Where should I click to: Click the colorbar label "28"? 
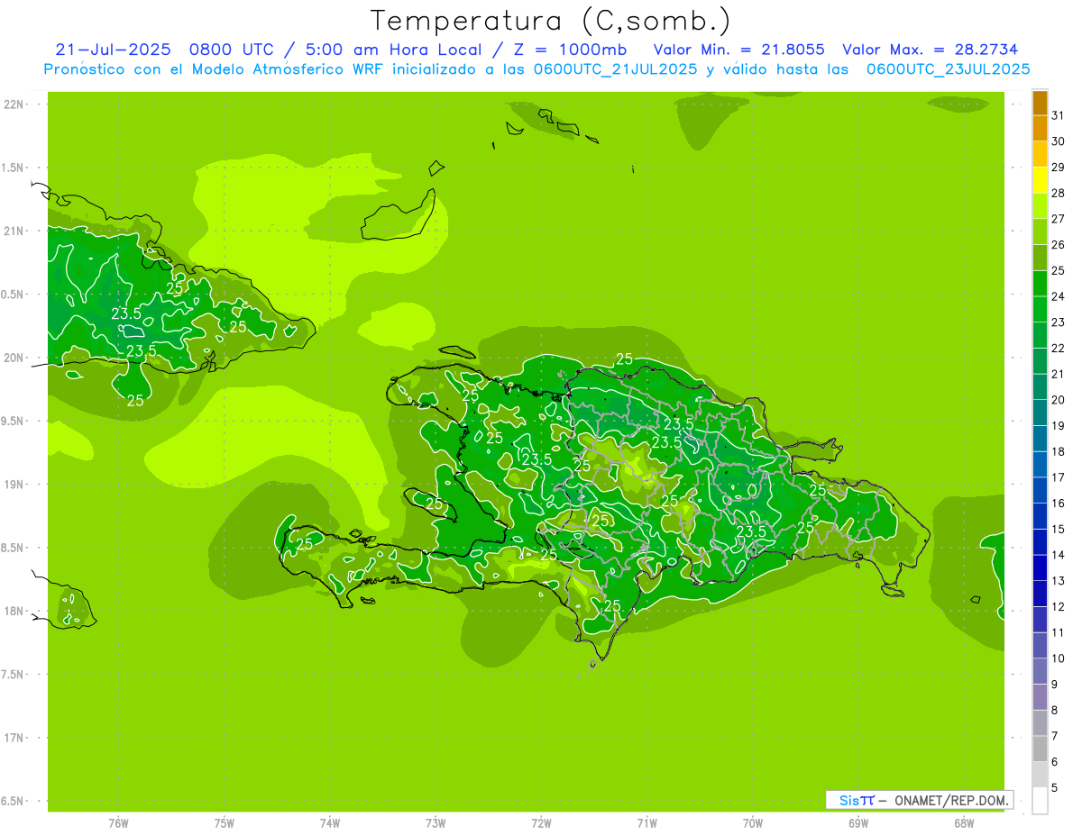(x=1059, y=193)
